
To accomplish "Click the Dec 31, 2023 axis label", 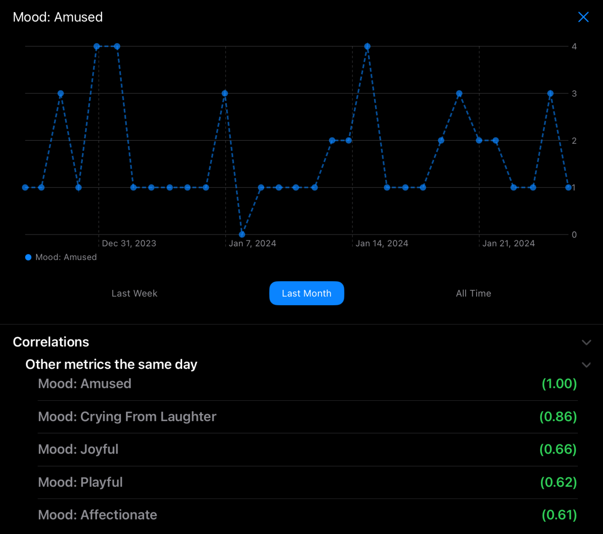I will coord(129,243).
